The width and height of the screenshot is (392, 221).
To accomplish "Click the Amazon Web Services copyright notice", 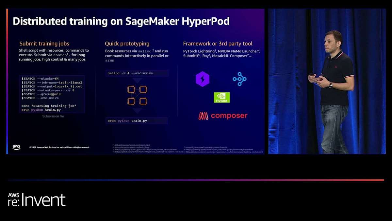I will [59, 147].
